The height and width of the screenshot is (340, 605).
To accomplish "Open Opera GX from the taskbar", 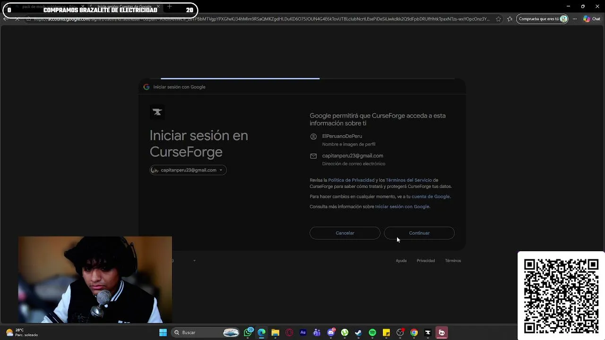I will (x=289, y=332).
